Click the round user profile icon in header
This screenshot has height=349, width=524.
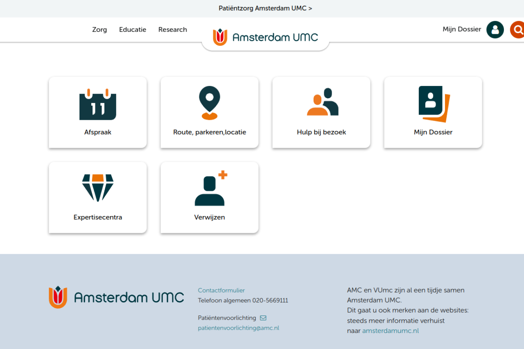pyautogui.click(x=495, y=29)
